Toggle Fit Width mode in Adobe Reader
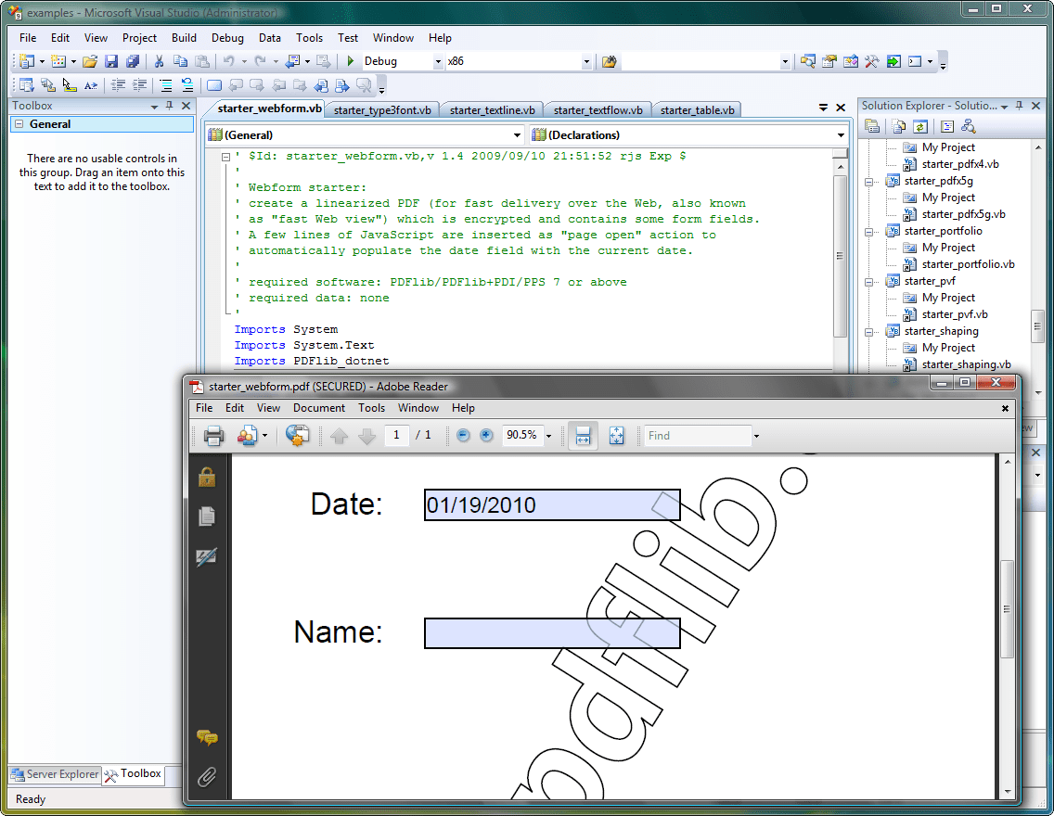The height and width of the screenshot is (816, 1054). (583, 435)
